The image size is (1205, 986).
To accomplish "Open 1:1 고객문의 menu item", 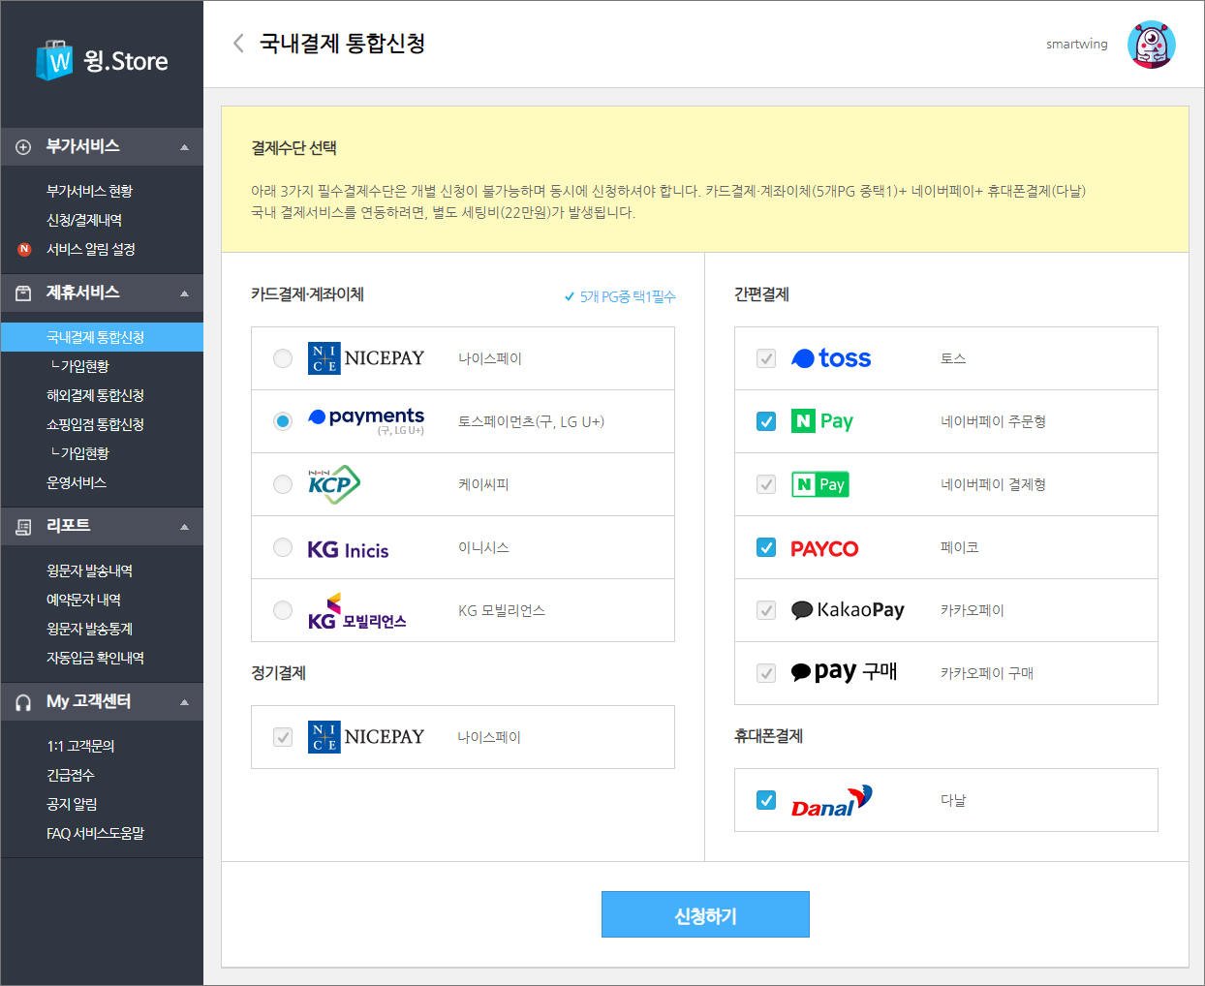I will (80, 747).
